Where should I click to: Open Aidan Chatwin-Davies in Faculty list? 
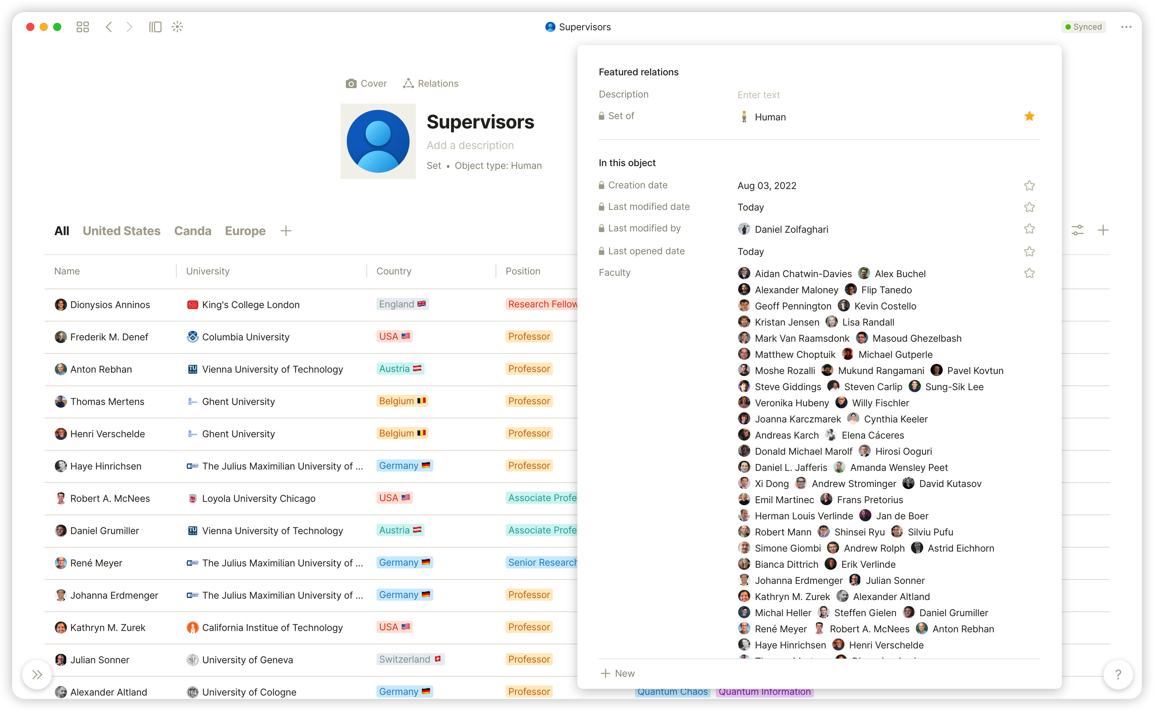pos(795,274)
